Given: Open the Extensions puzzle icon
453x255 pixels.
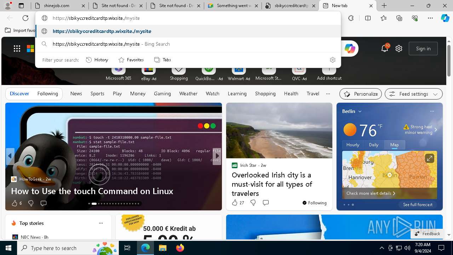Looking at the screenshot, I should point(351,18).
